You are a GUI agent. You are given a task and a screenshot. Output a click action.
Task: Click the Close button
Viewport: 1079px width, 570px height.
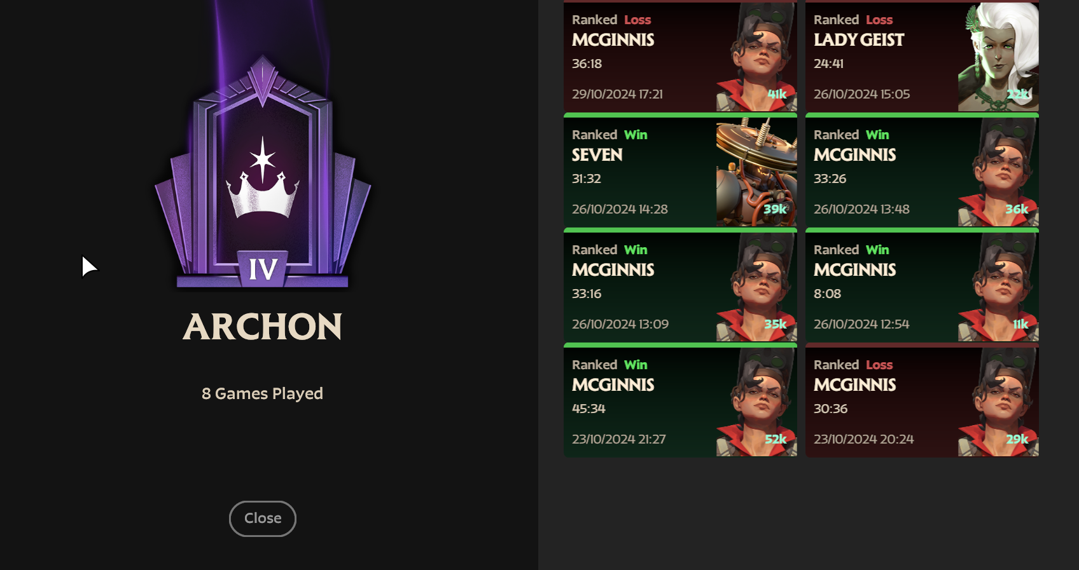tap(263, 519)
